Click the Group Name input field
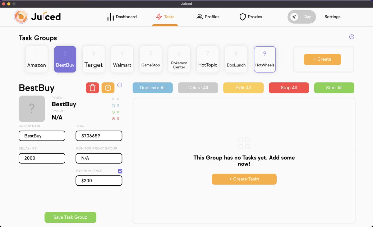Viewport: 373px width, 227px height. point(42,136)
